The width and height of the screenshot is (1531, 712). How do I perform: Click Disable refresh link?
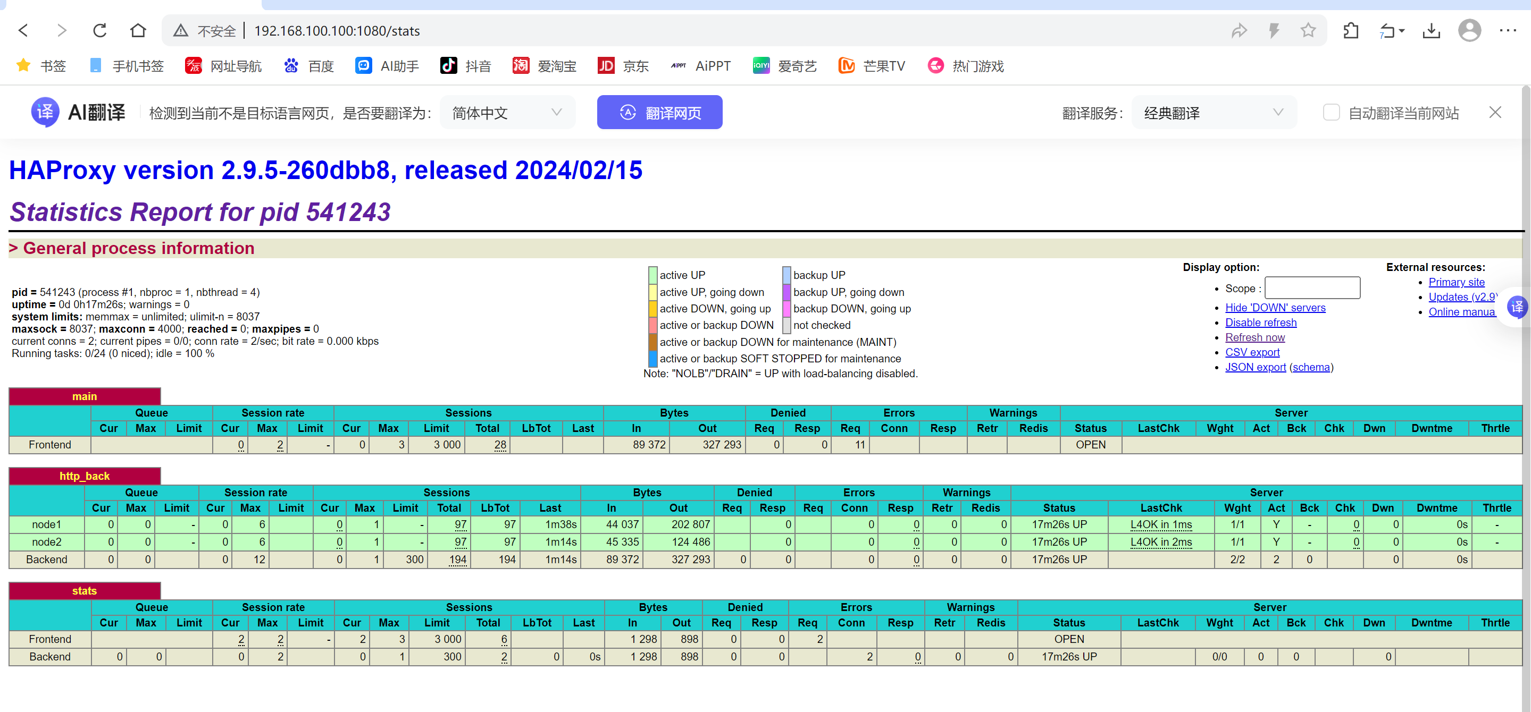[1260, 323]
